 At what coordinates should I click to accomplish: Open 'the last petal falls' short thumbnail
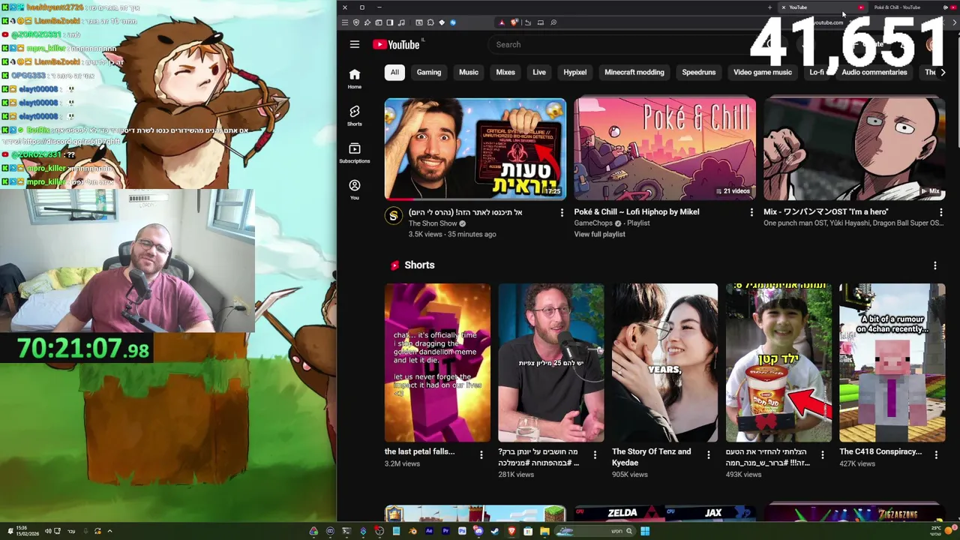(437, 363)
